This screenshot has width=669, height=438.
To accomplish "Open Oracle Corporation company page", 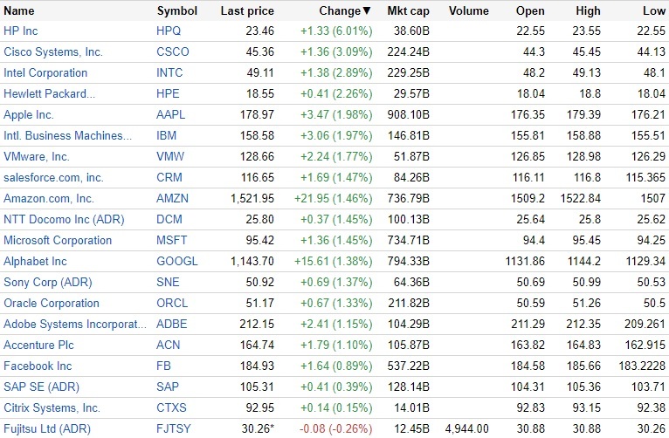I will (52, 304).
